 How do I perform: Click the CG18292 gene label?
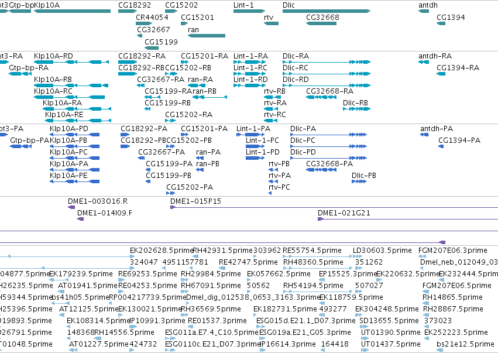pyautogui.click(x=135, y=5)
